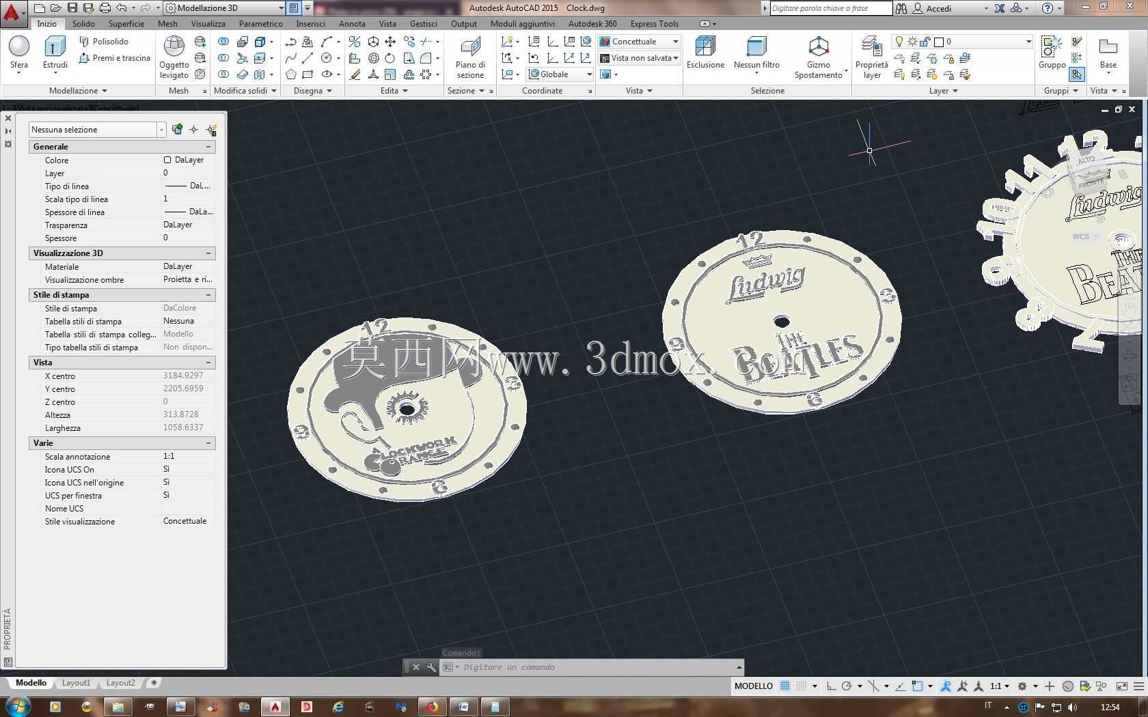Toggle Clean Screen in status bar

(1122, 686)
